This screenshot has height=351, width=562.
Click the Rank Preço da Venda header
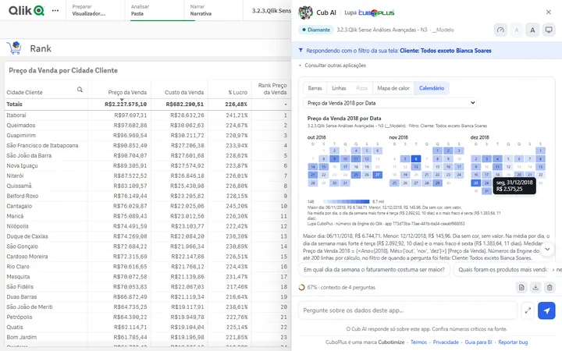[x=272, y=89]
